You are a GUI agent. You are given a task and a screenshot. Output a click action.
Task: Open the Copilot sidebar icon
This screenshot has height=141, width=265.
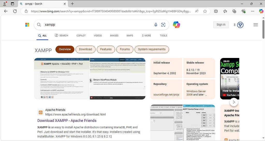click(x=261, y=11)
